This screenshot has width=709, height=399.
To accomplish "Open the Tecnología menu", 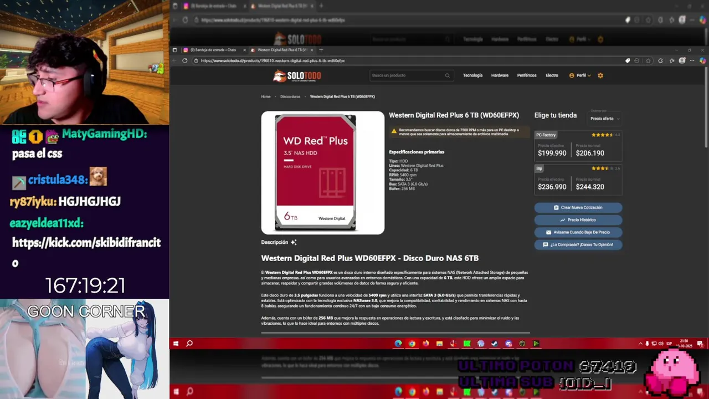I will click(472, 75).
